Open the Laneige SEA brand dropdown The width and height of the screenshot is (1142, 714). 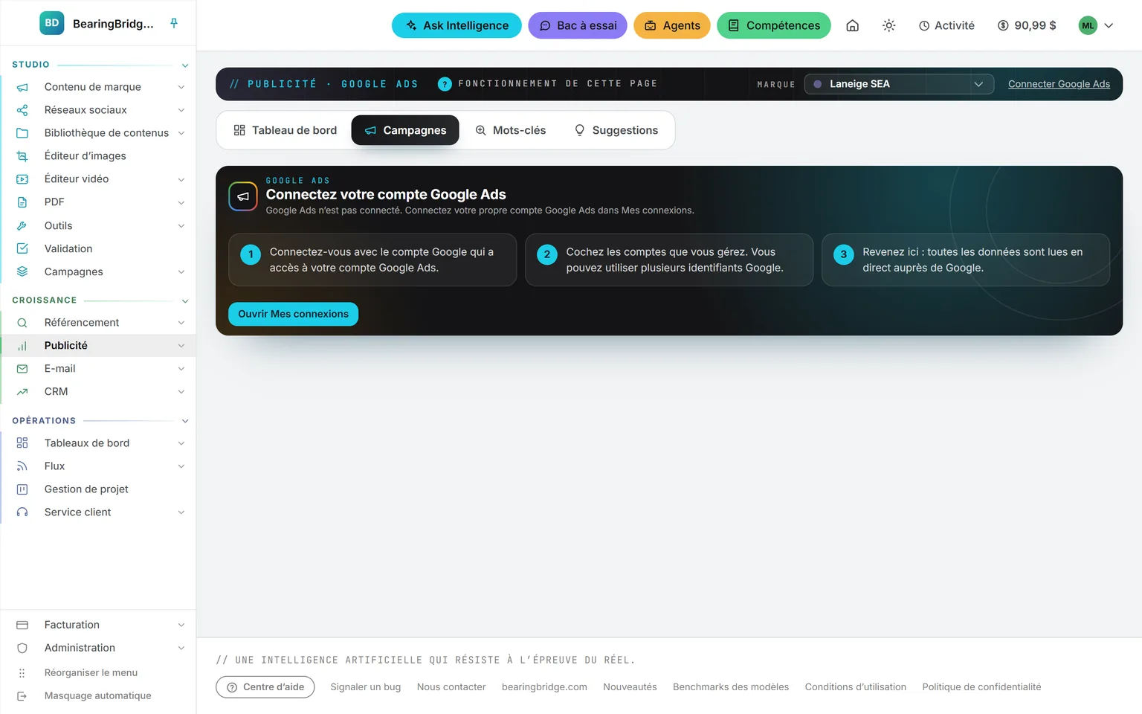click(x=899, y=84)
